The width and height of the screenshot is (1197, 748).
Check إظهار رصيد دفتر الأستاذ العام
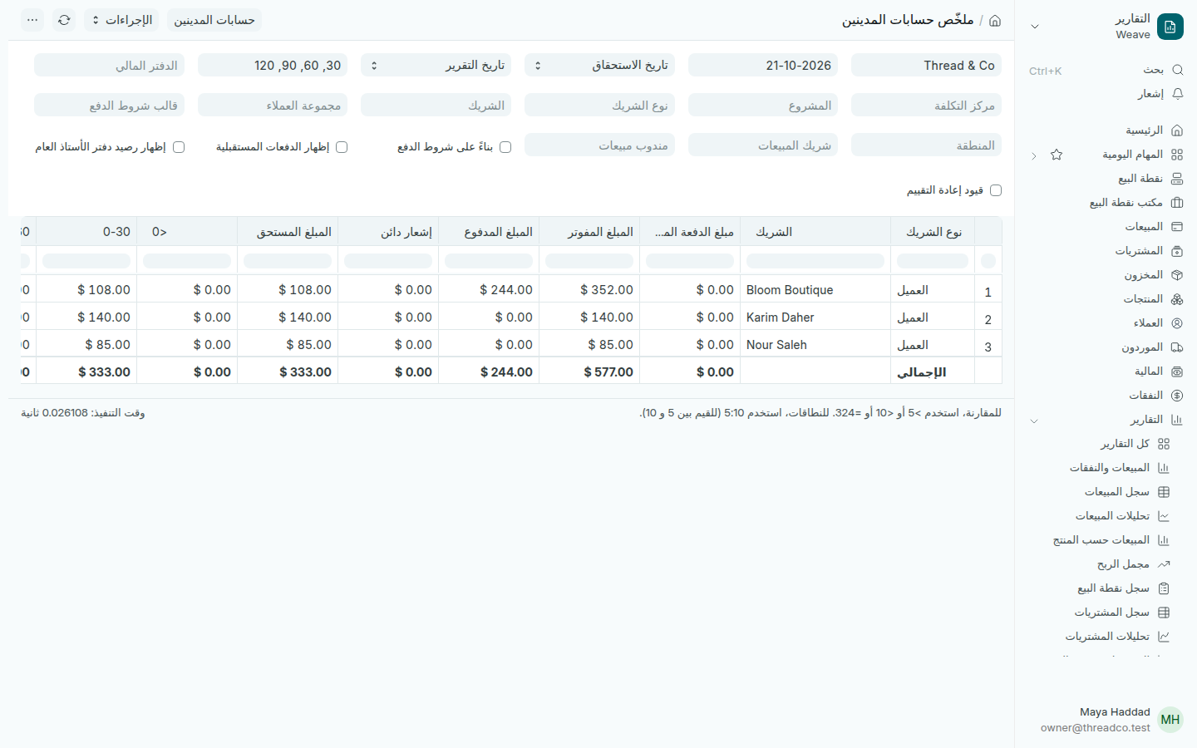click(179, 147)
